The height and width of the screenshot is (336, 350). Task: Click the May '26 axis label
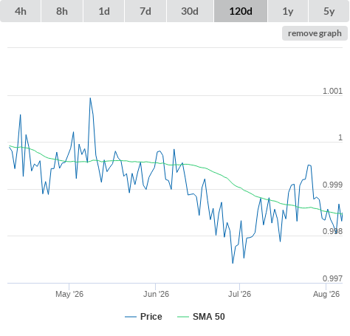(x=69, y=294)
